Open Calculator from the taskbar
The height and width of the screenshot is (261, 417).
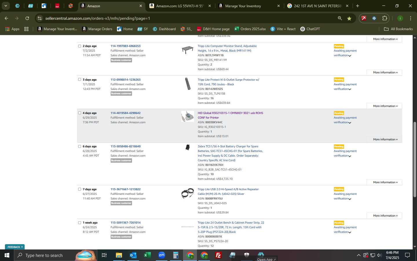(x=175, y=255)
